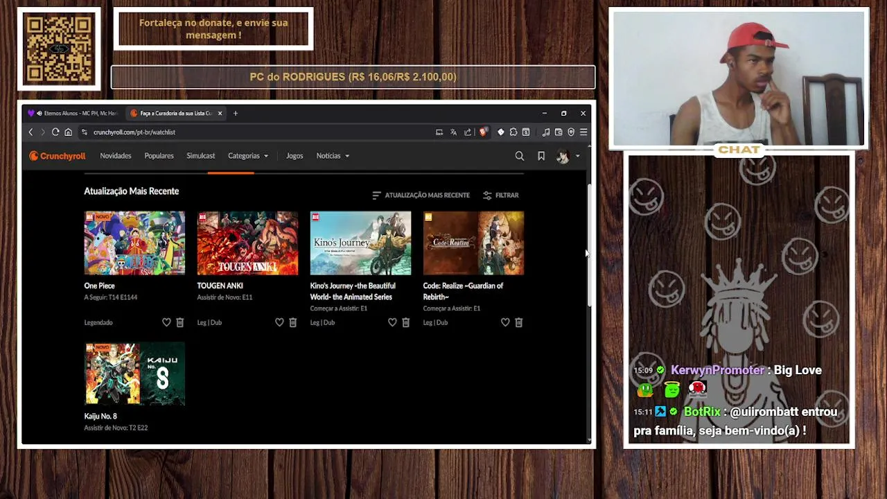887x499 pixels.
Task: Open Kaiju No. 8 title link
Action: [x=100, y=417]
